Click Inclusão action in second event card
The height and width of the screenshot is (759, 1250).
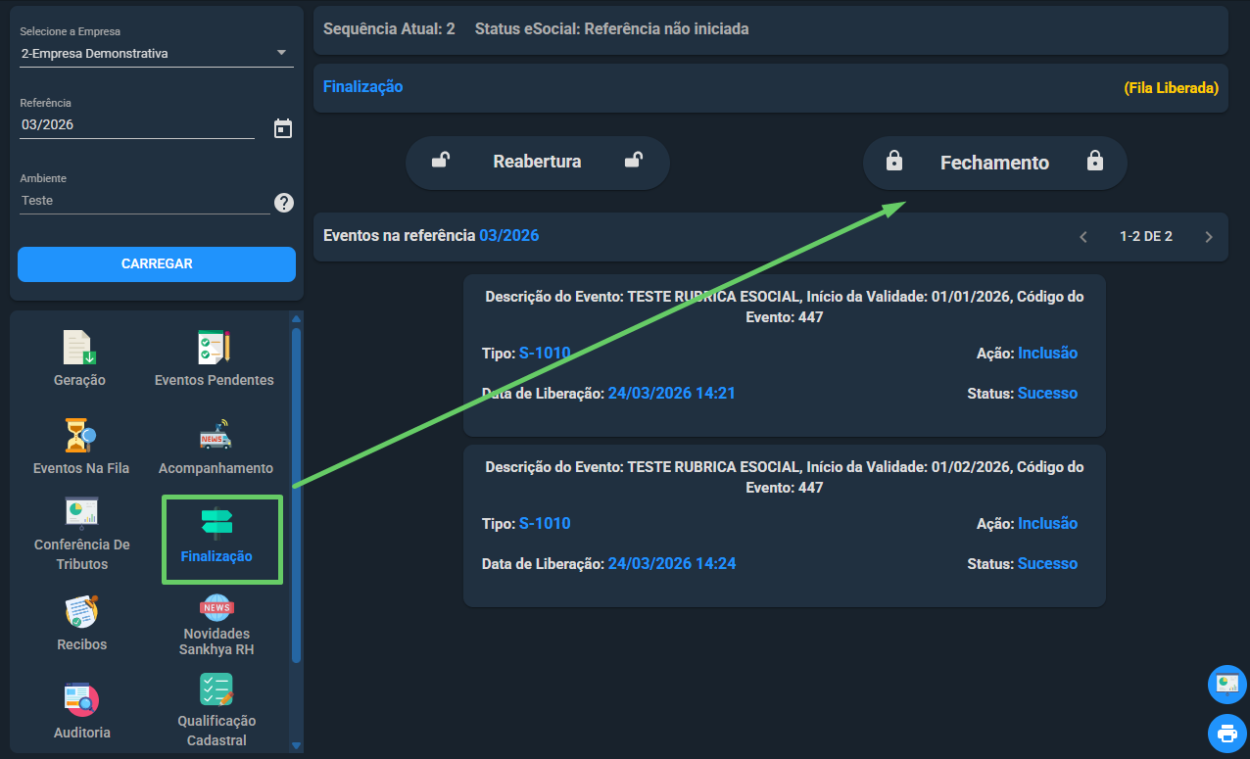pos(1047,523)
